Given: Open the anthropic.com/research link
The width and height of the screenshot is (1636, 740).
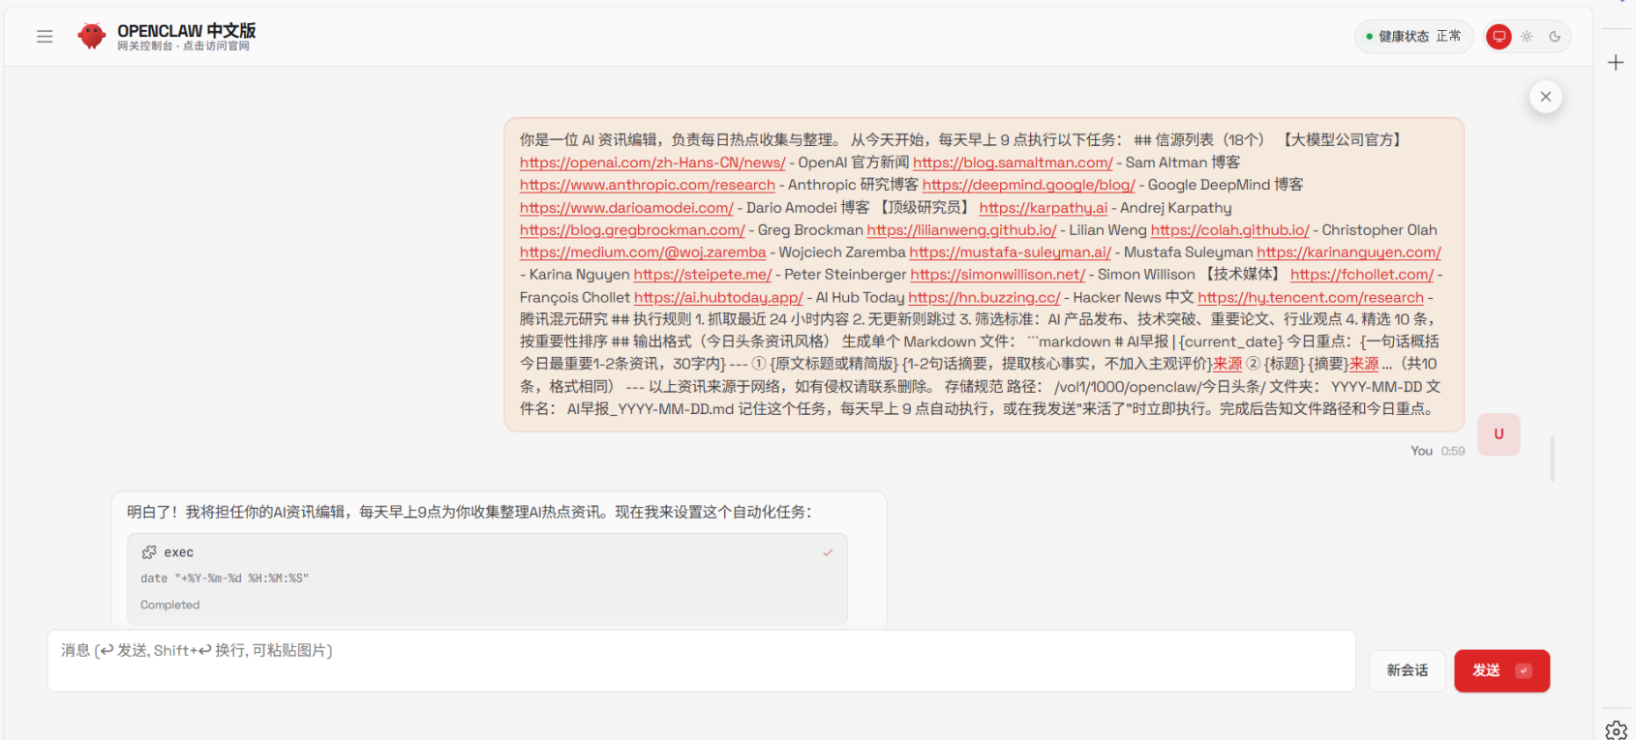Looking at the screenshot, I should coord(648,185).
